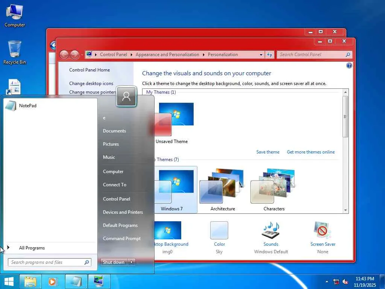385x289 pixels.
Task: Click the themes list scrollbar thumb
Action: pyautogui.click(x=345, y=117)
